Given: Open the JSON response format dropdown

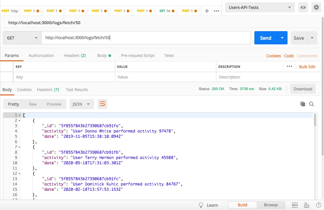Looking at the screenshot, I should pos(82,104).
